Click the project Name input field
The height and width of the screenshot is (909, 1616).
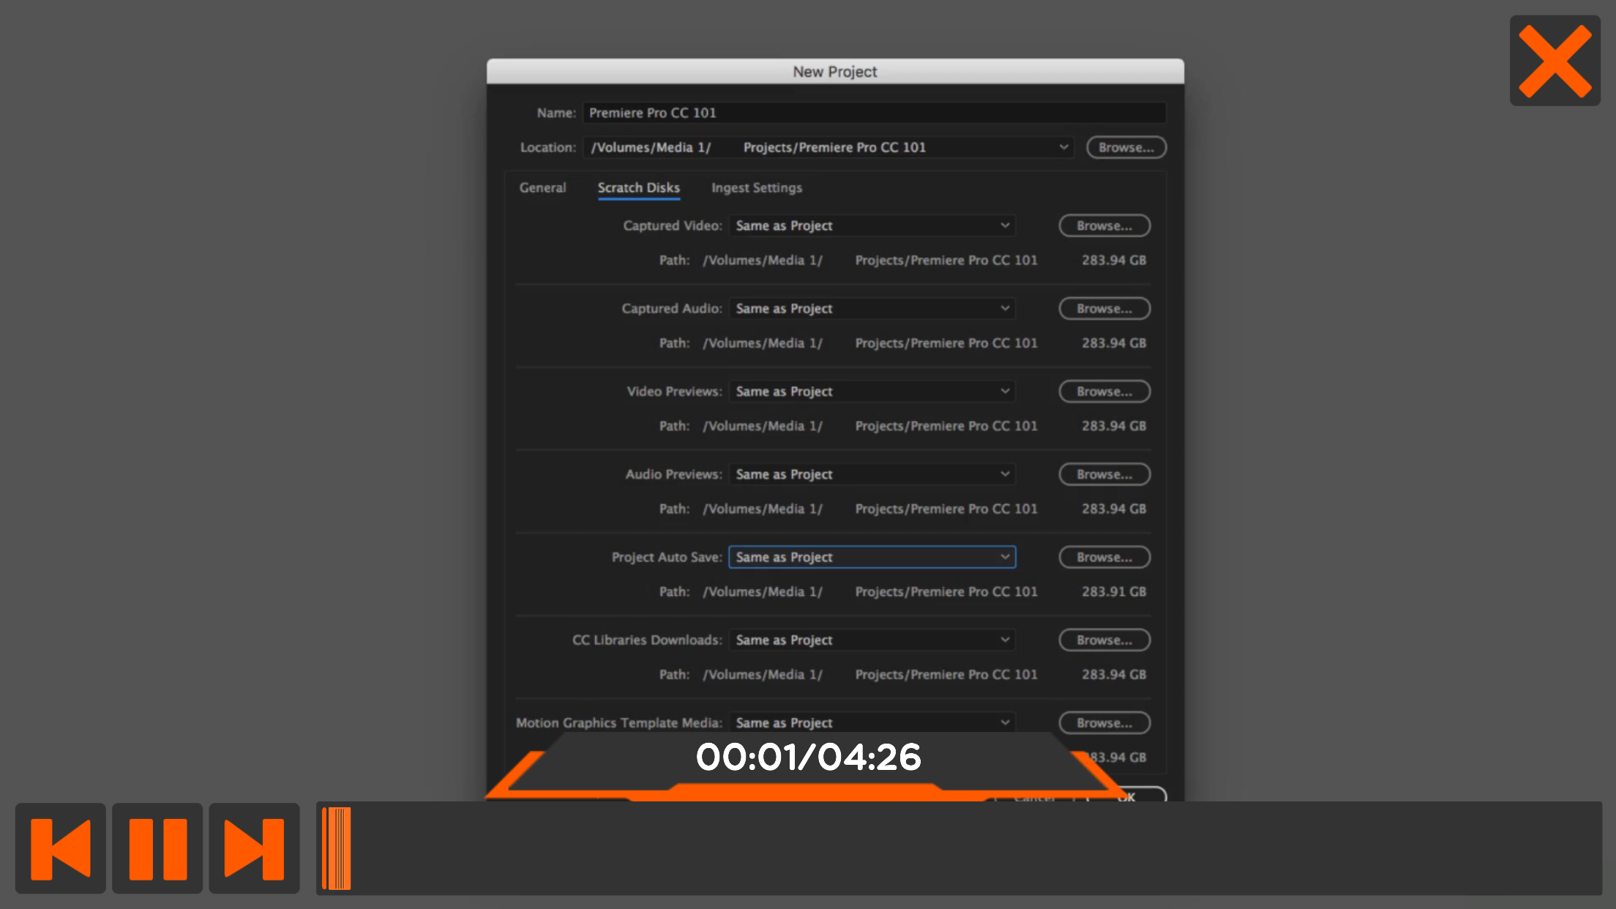point(873,113)
